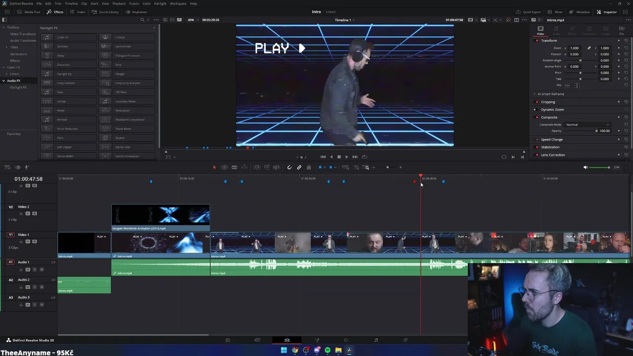This screenshot has height=356, width=633.
Task: Open Discord from the Windows taskbar
Action: click(316, 350)
